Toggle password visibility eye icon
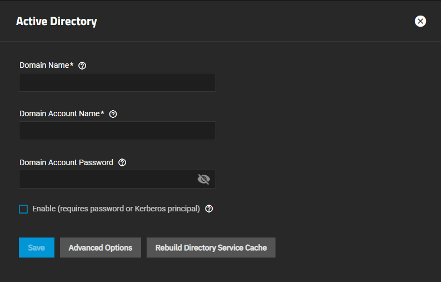 click(204, 179)
